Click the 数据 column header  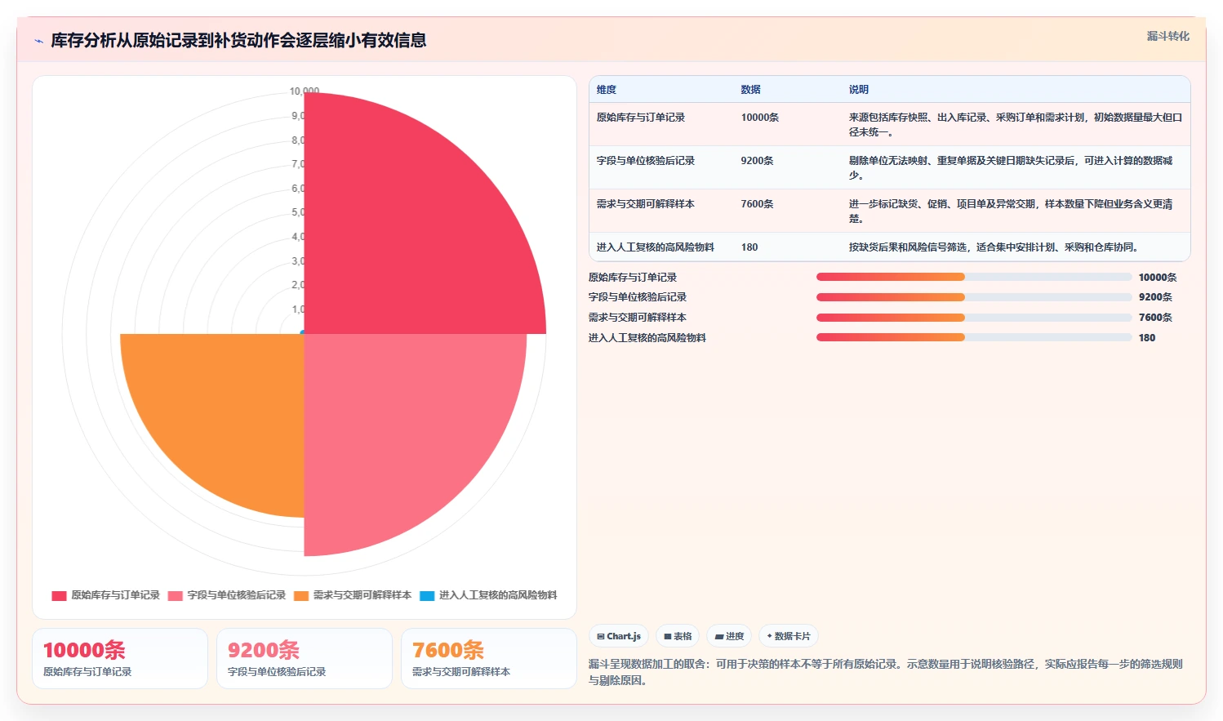(x=751, y=90)
